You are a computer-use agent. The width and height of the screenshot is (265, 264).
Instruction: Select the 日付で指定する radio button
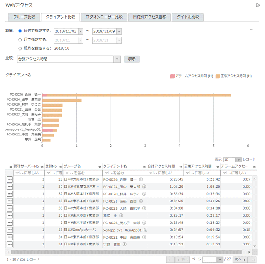click(20, 31)
